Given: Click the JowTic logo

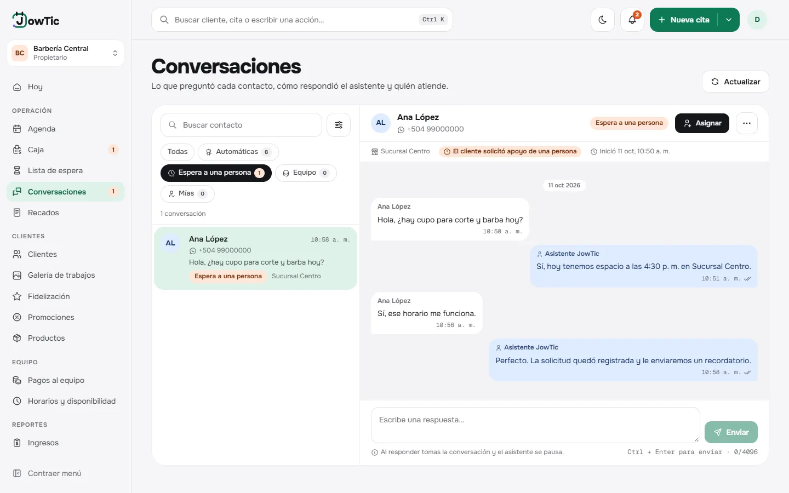Looking at the screenshot, I should tap(36, 20).
